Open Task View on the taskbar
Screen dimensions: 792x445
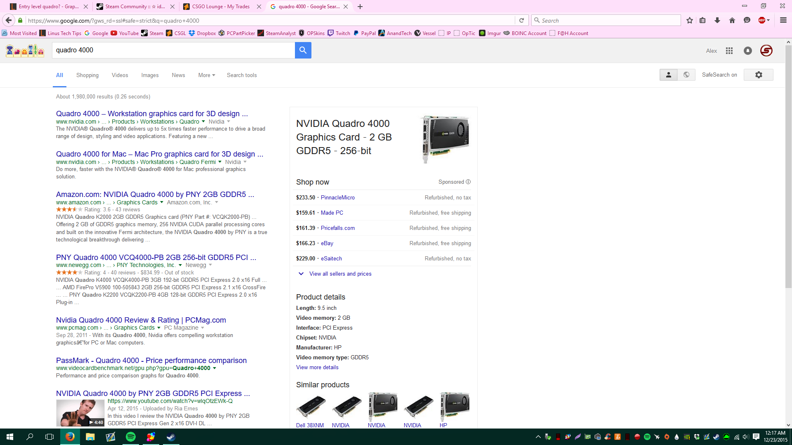click(49, 437)
